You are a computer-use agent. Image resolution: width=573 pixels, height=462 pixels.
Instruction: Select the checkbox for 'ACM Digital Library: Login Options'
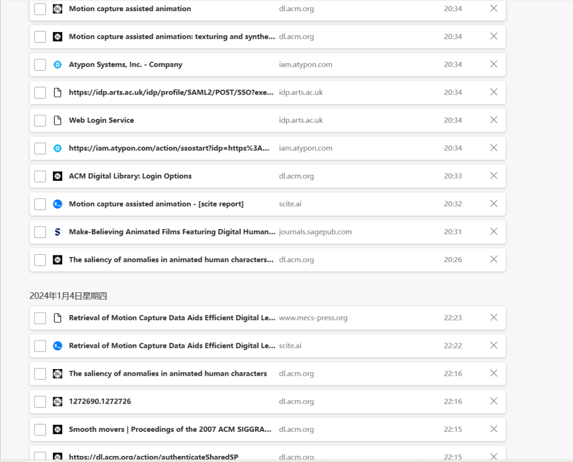(x=40, y=176)
